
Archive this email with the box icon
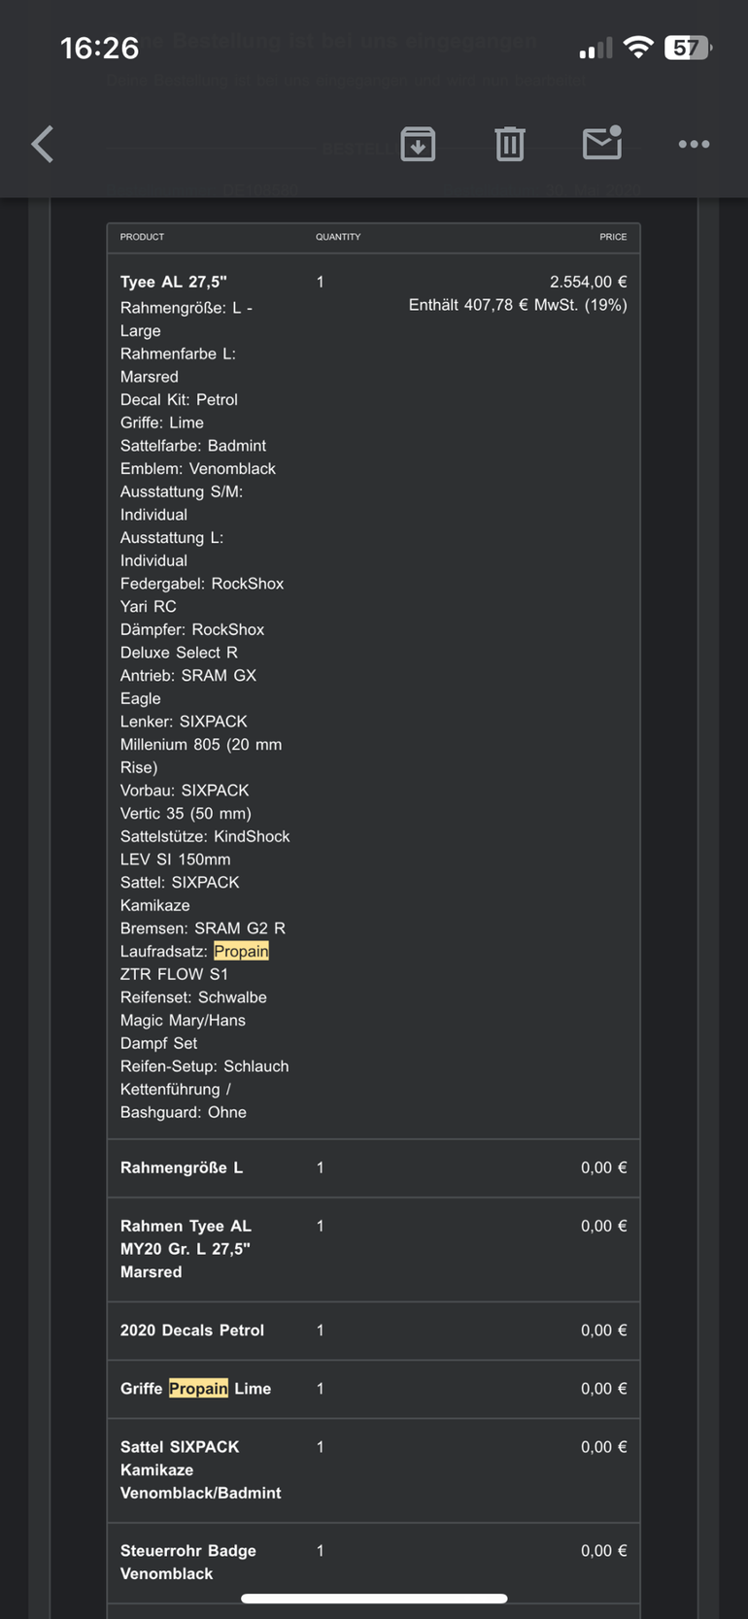[x=418, y=144]
